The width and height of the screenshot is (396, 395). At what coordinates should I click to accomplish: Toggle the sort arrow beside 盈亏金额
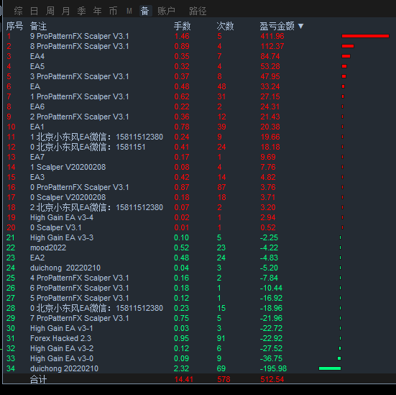point(300,26)
